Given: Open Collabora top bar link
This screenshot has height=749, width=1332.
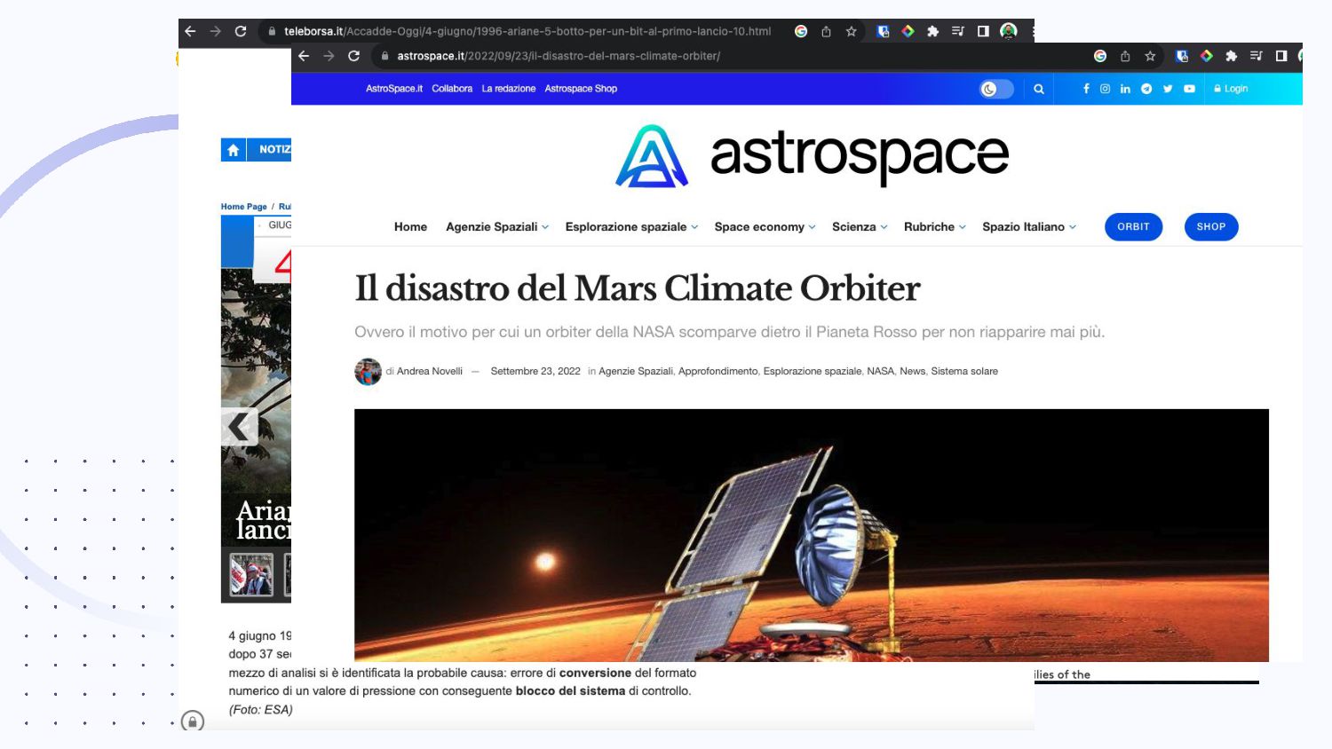Looking at the screenshot, I should coord(452,89).
